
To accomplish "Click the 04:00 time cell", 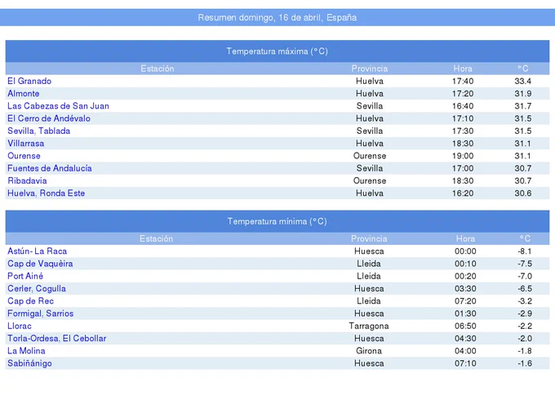I will [465, 351].
